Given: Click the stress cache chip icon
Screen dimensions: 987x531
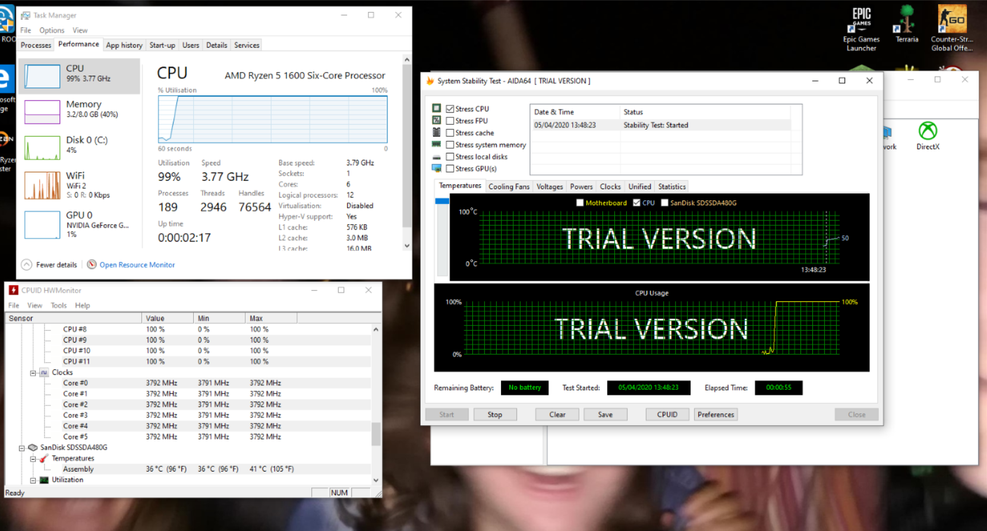Looking at the screenshot, I should tap(437, 132).
